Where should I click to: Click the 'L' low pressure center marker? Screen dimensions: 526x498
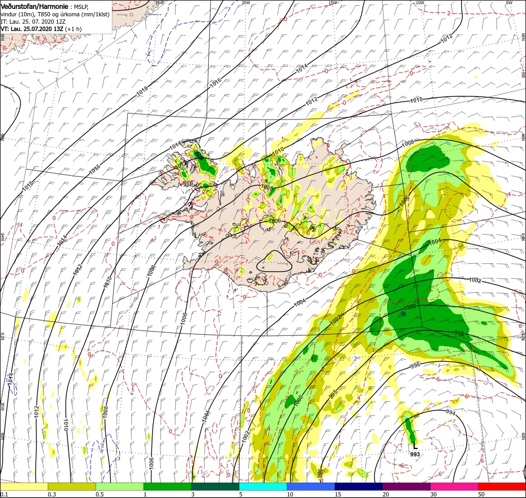[x=416, y=446]
